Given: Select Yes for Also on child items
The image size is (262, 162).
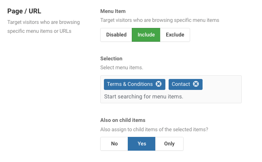Looking at the screenshot, I should (x=142, y=144).
